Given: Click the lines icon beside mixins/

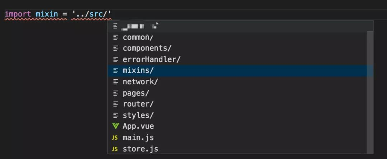Looking at the screenshot, I should coord(115,71).
